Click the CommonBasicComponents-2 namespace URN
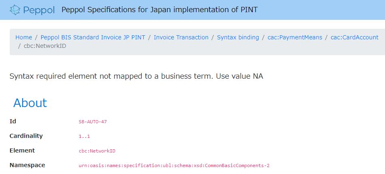This screenshot has height=174, width=385. coord(174,165)
